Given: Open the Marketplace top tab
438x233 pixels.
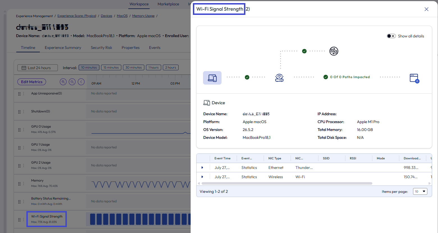Looking at the screenshot, I should 168,4.
